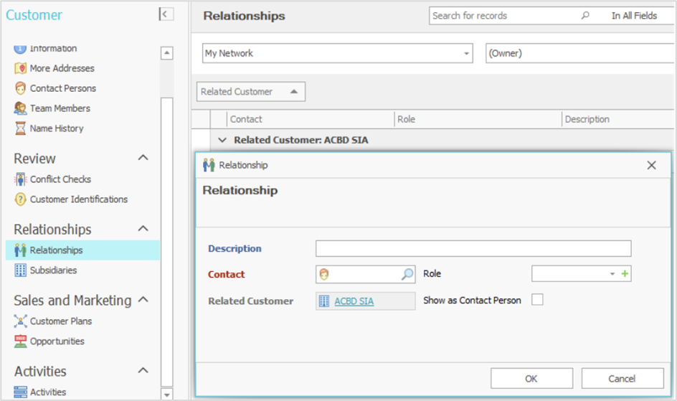Collapse the Sales and Marketing section
This screenshot has width=677, height=401.
click(x=143, y=300)
